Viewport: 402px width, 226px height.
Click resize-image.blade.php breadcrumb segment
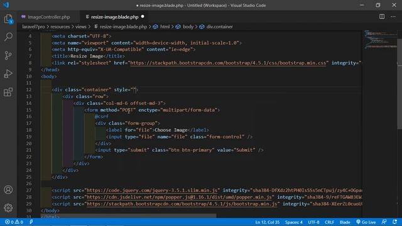point(123,26)
